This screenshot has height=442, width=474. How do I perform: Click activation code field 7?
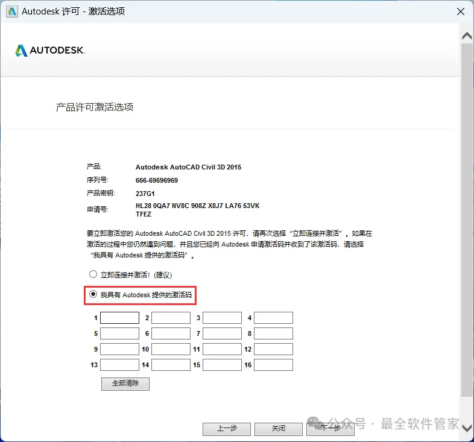point(222,333)
